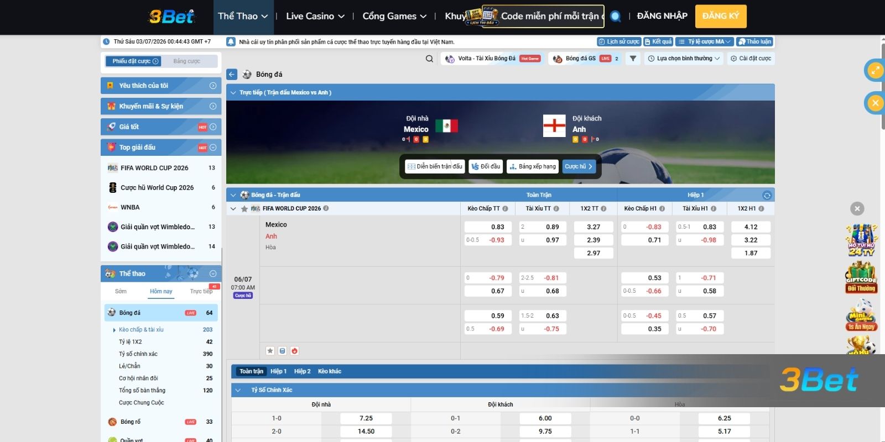This screenshot has width=885, height=442.
Task: Open Thảo luận discussion button
Action: tap(754, 42)
